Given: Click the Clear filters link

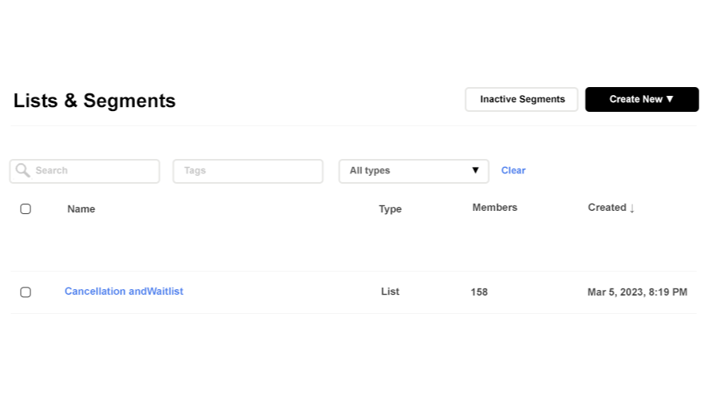Looking at the screenshot, I should [x=513, y=170].
